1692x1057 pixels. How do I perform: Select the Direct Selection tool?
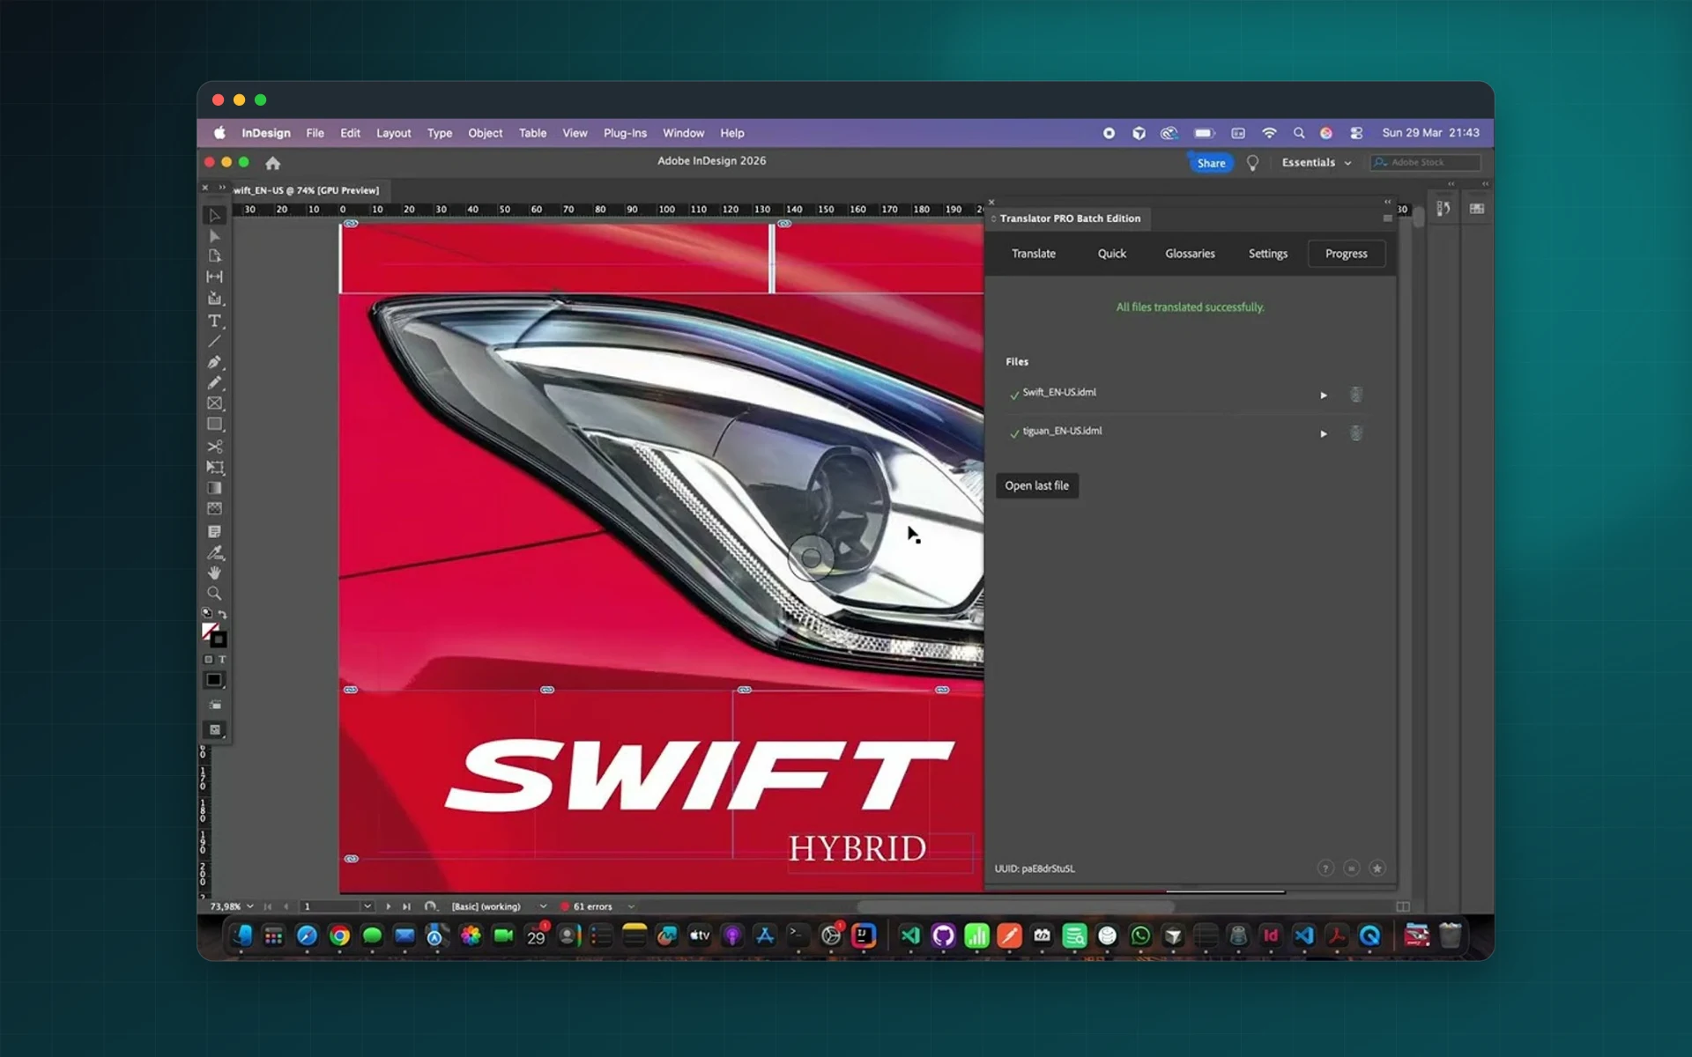(x=214, y=236)
